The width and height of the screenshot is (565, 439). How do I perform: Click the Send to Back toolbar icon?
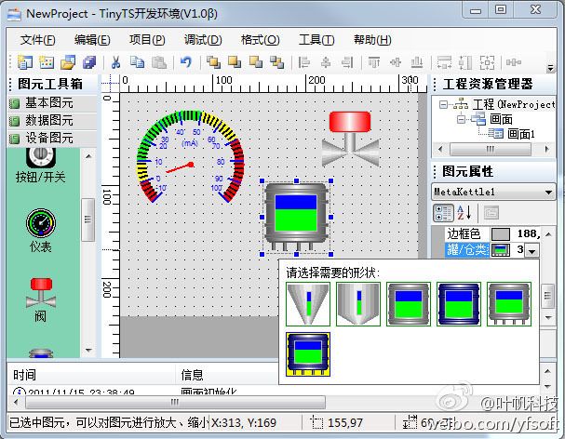[235, 62]
